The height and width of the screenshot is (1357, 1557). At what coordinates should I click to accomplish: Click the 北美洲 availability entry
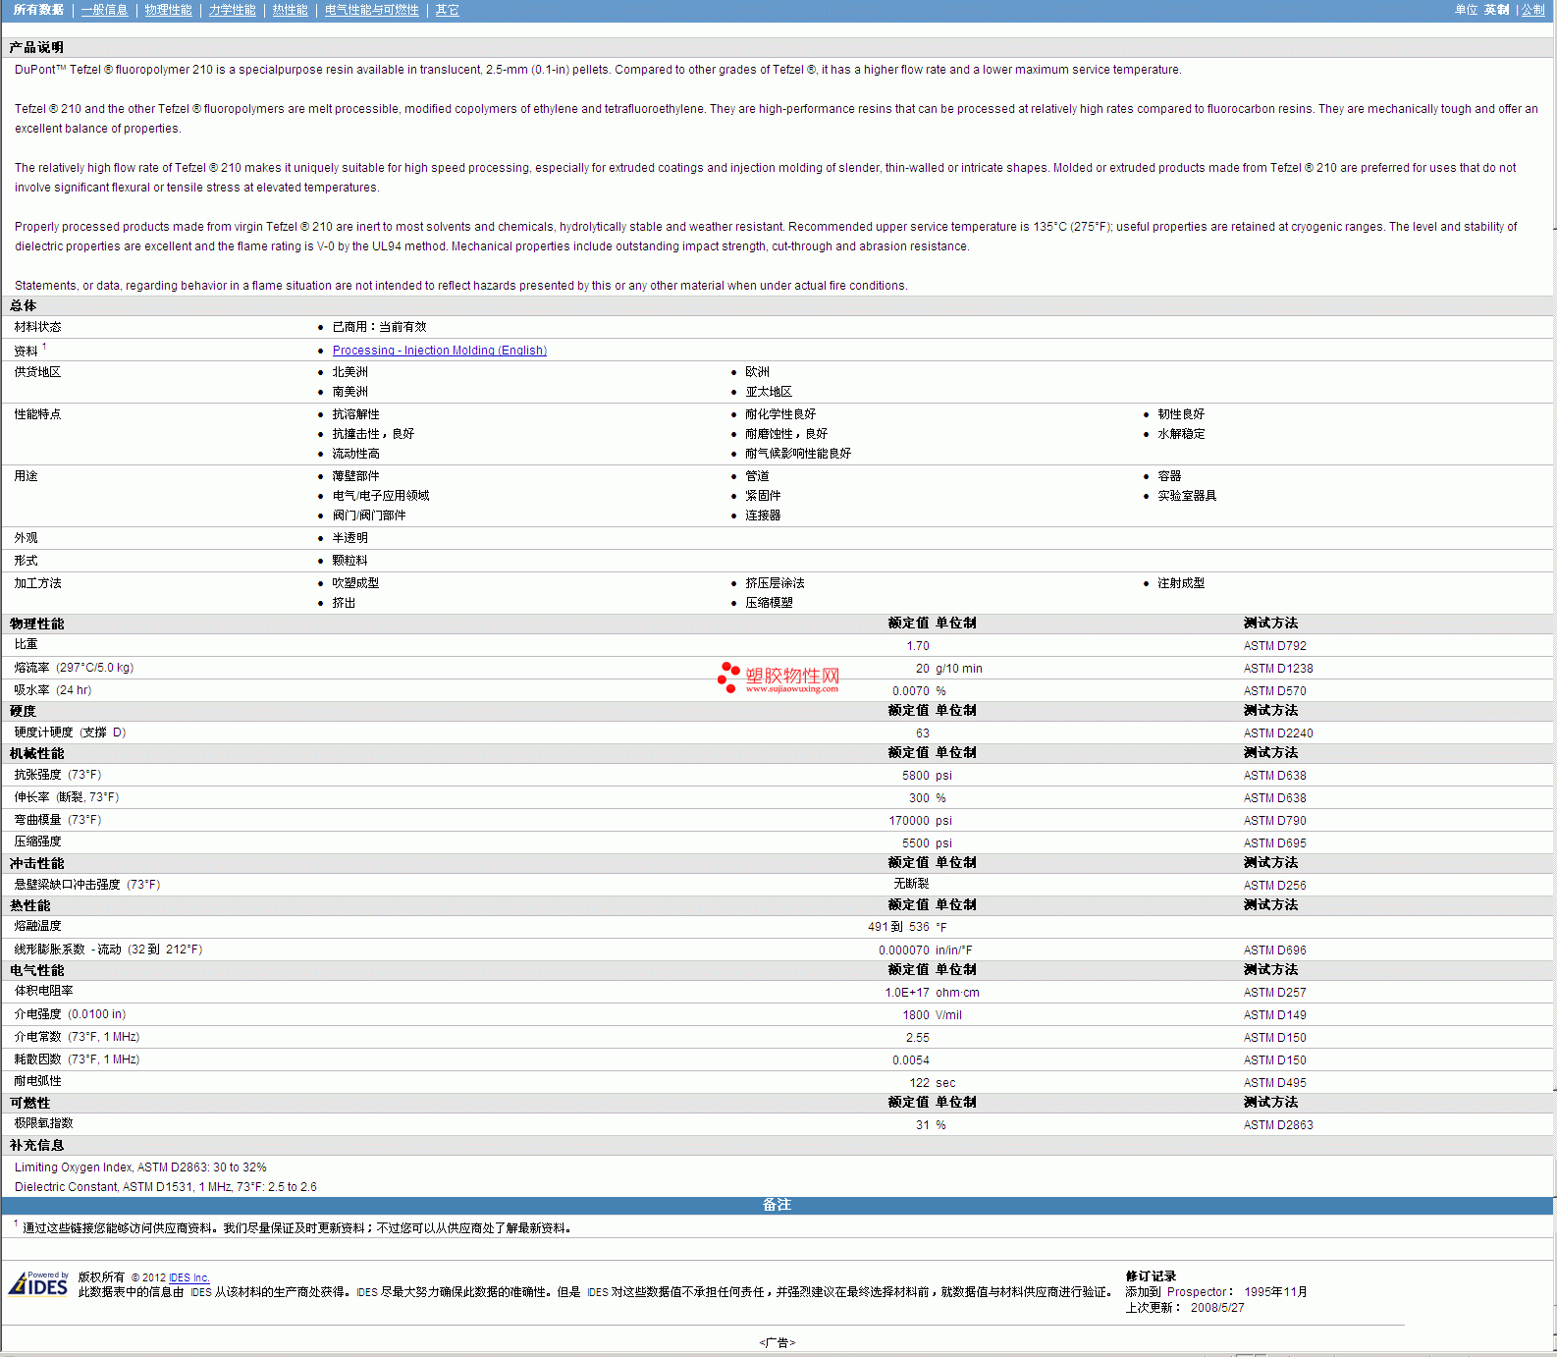(349, 372)
